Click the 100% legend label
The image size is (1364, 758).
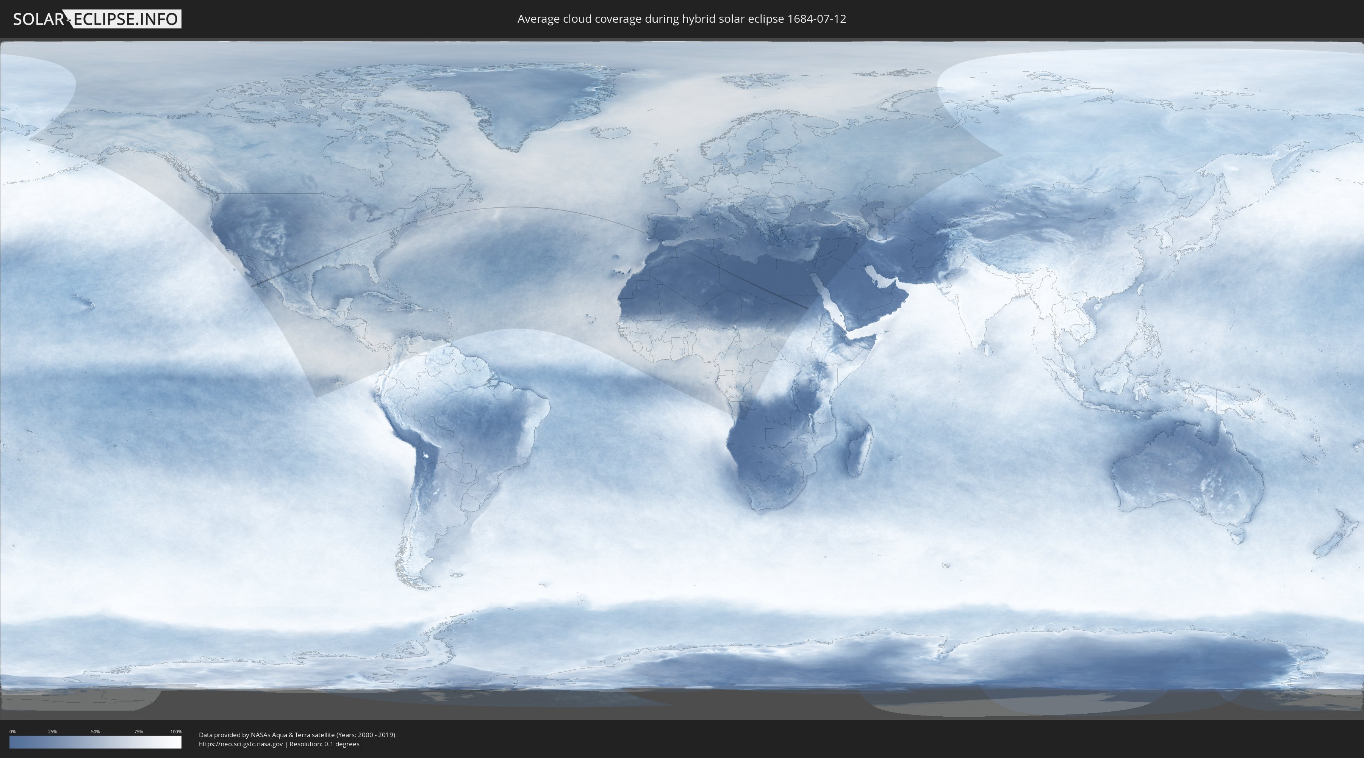[x=176, y=731]
